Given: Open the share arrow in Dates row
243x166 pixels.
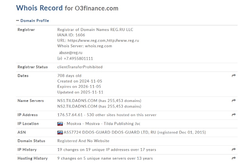Looking at the screenshot, I should pos(234,75).
